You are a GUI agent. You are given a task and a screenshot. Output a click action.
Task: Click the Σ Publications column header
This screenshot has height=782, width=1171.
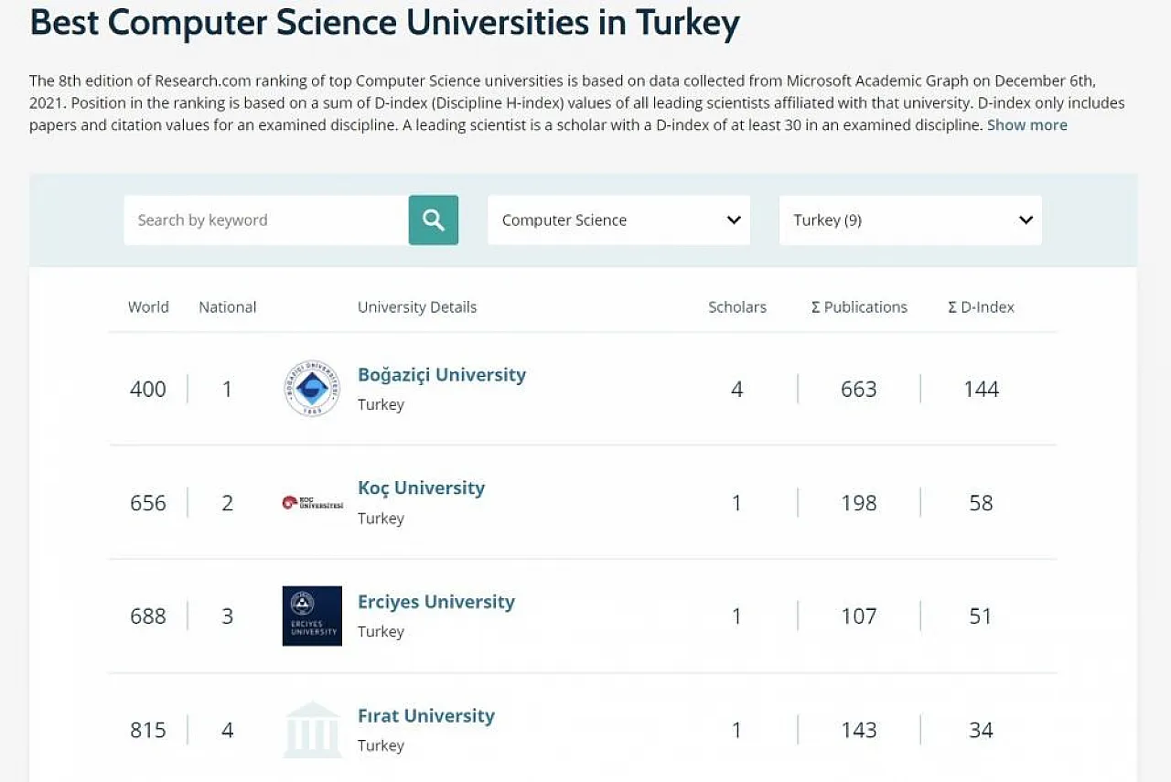tap(859, 307)
